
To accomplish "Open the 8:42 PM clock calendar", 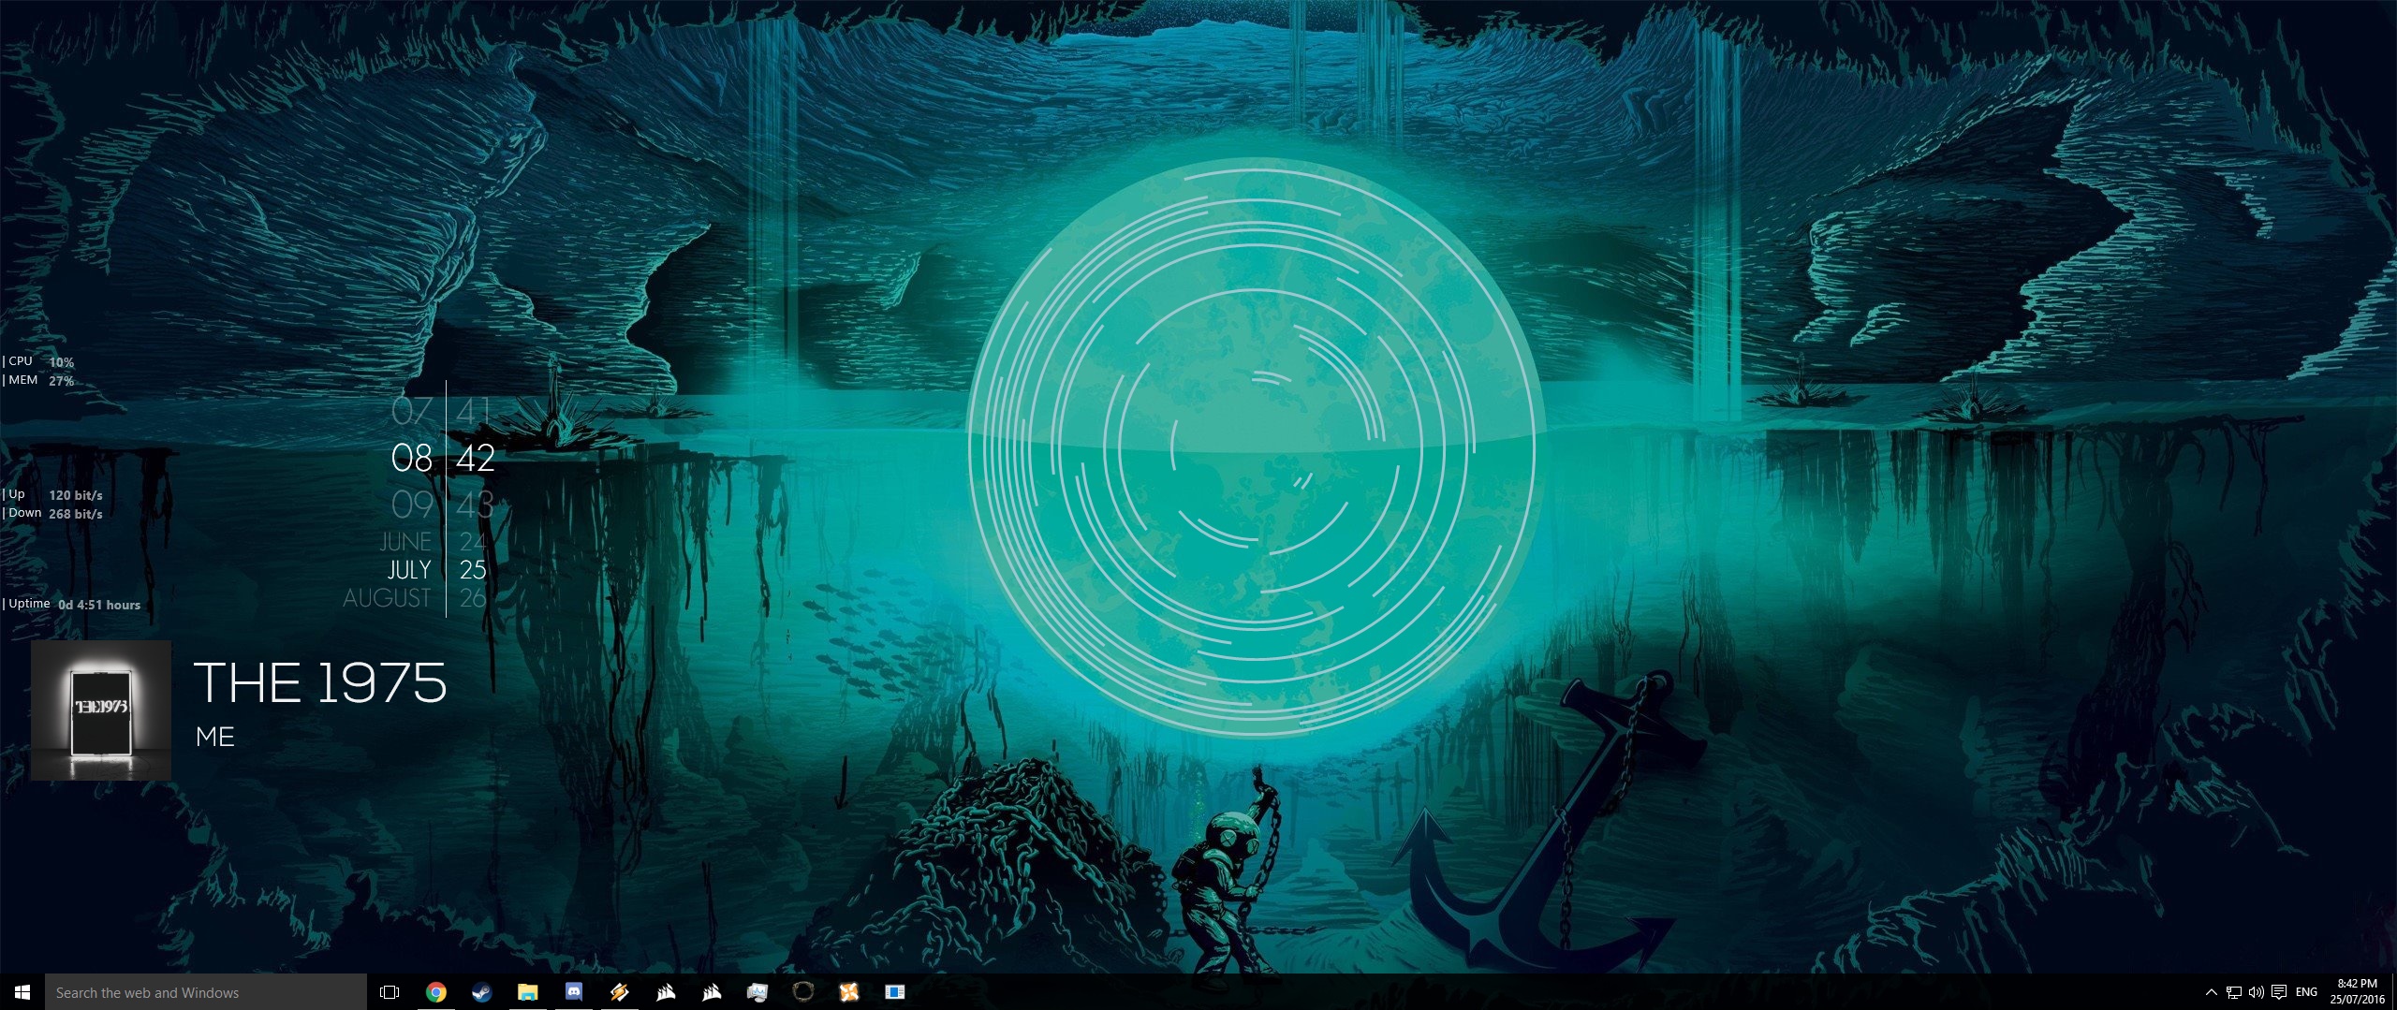I will pyautogui.click(x=2357, y=992).
